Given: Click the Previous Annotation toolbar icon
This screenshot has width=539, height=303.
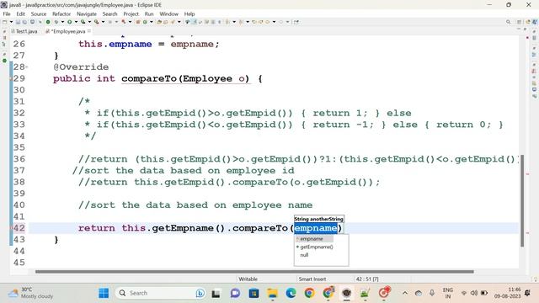Looking at the screenshot, I should pyautogui.click(x=241, y=22).
